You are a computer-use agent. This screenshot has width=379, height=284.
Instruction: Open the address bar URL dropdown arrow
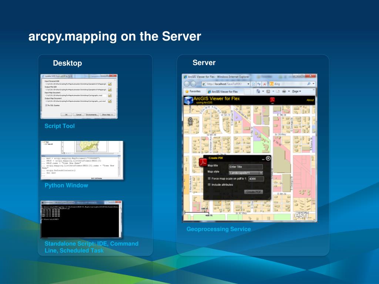click(248, 84)
